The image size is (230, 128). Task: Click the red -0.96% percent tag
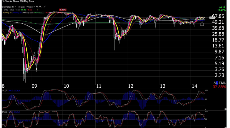[x=63, y=10]
